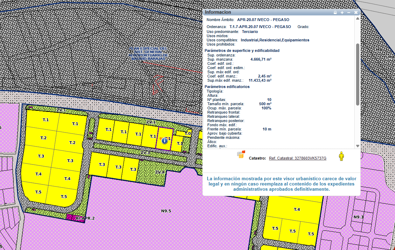
Task: Click the N9.5 zone on the map
Action: tap(166, 211)
